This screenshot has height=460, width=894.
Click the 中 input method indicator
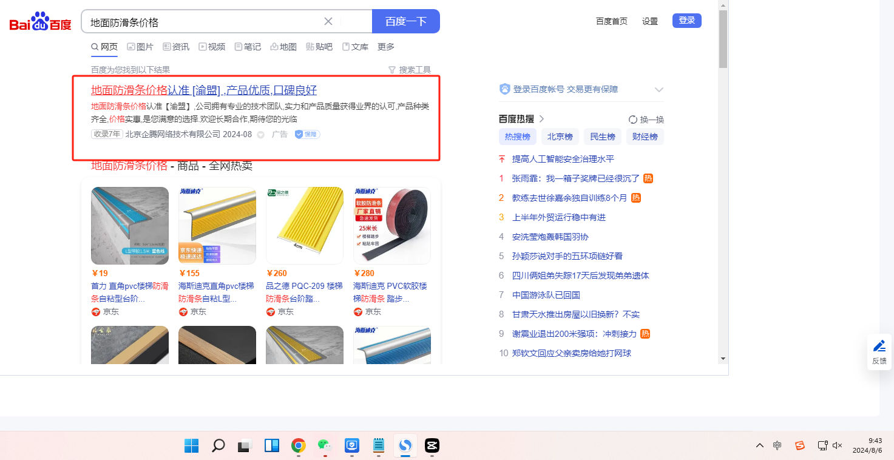click(x=777, y=445)
